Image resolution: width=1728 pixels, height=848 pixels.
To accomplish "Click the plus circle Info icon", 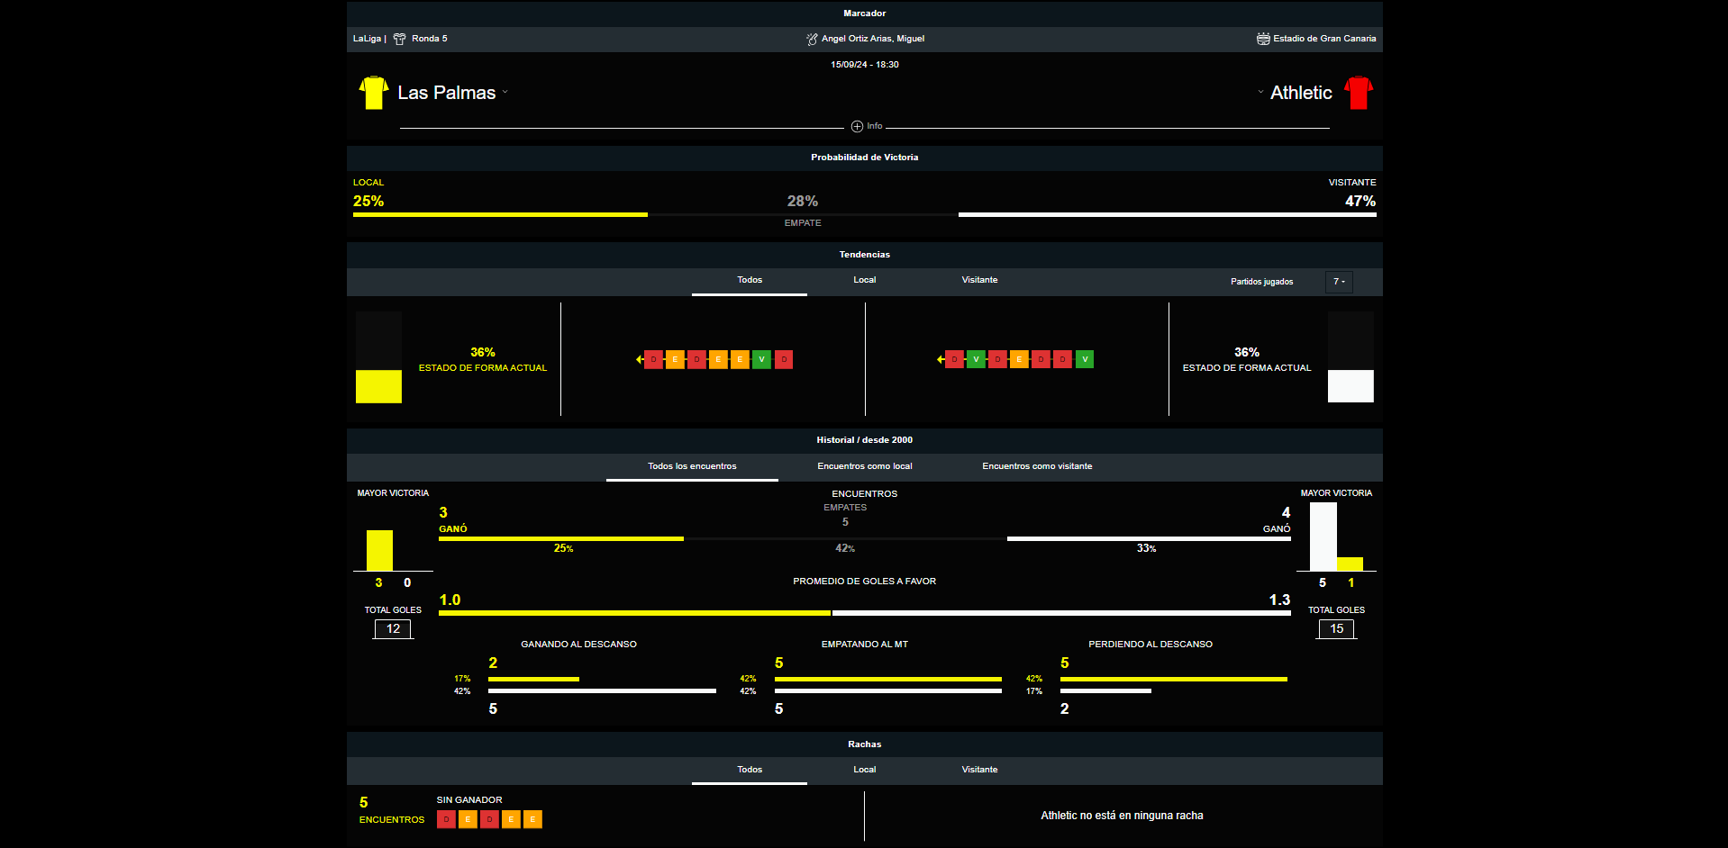I will [x=857, y=126].
